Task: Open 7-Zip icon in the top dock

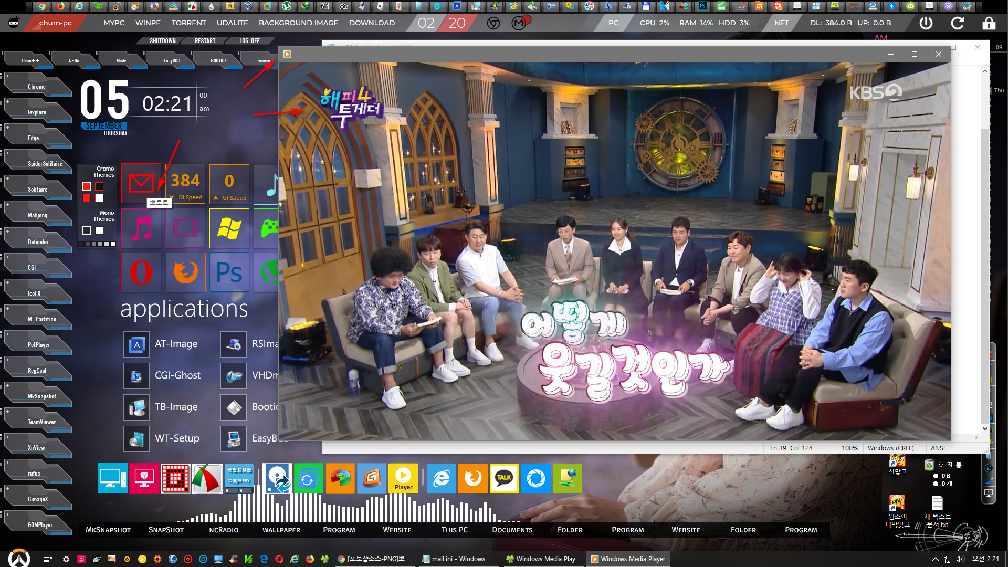Action: click(x=324, y=6)
